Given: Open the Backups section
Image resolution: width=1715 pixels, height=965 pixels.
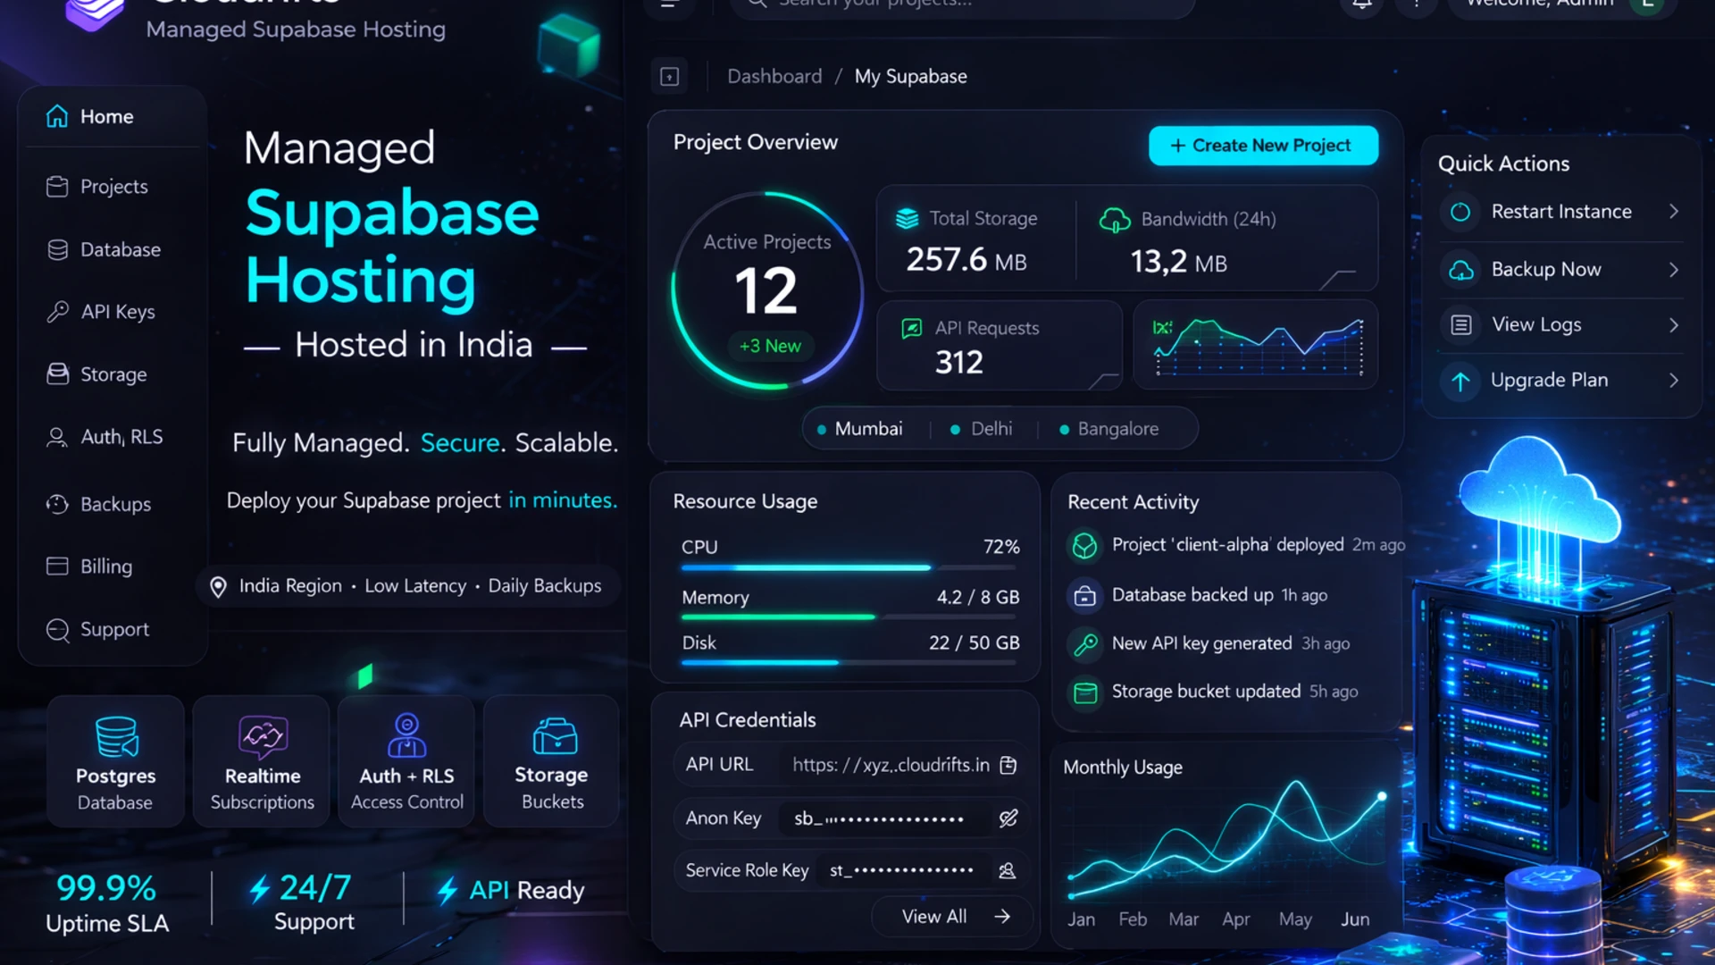Looking at the screenshot, I should pos(115,504).
